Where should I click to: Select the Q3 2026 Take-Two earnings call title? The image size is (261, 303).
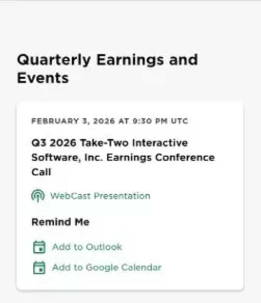123,157
